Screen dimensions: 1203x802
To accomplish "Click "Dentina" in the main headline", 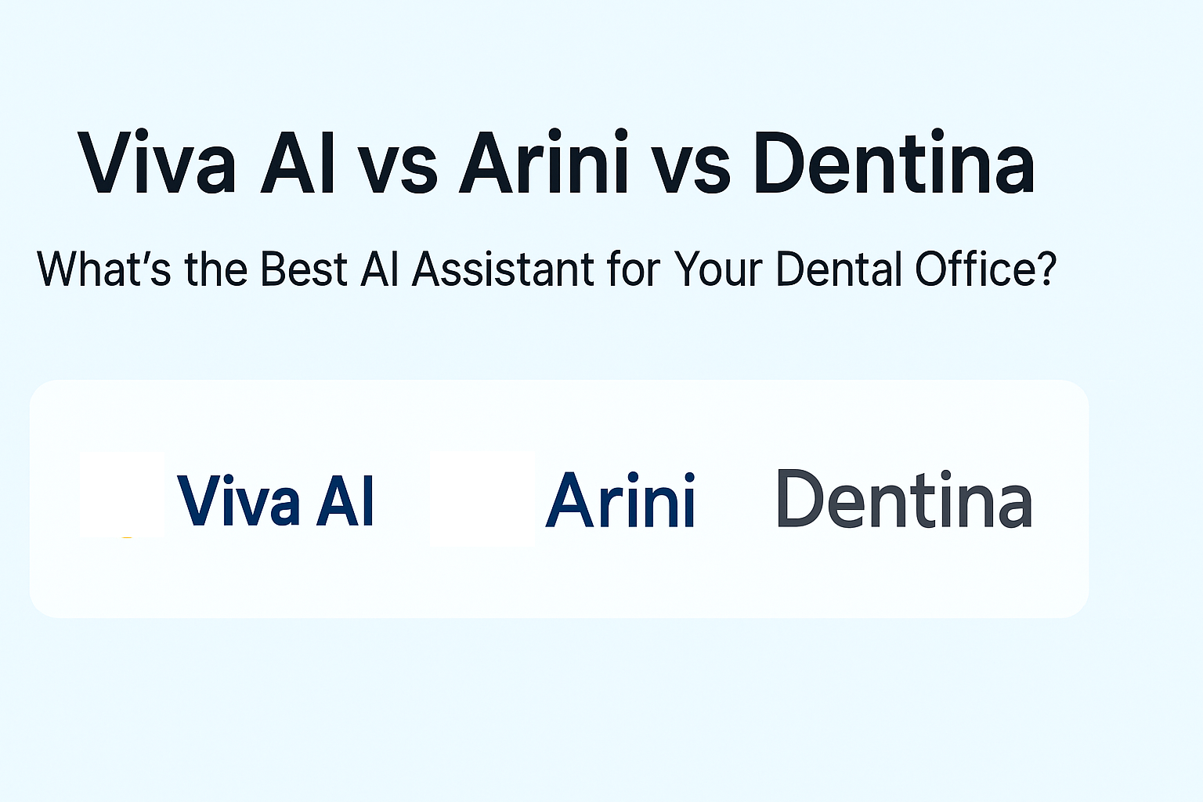I will click(x=894, y=163).
